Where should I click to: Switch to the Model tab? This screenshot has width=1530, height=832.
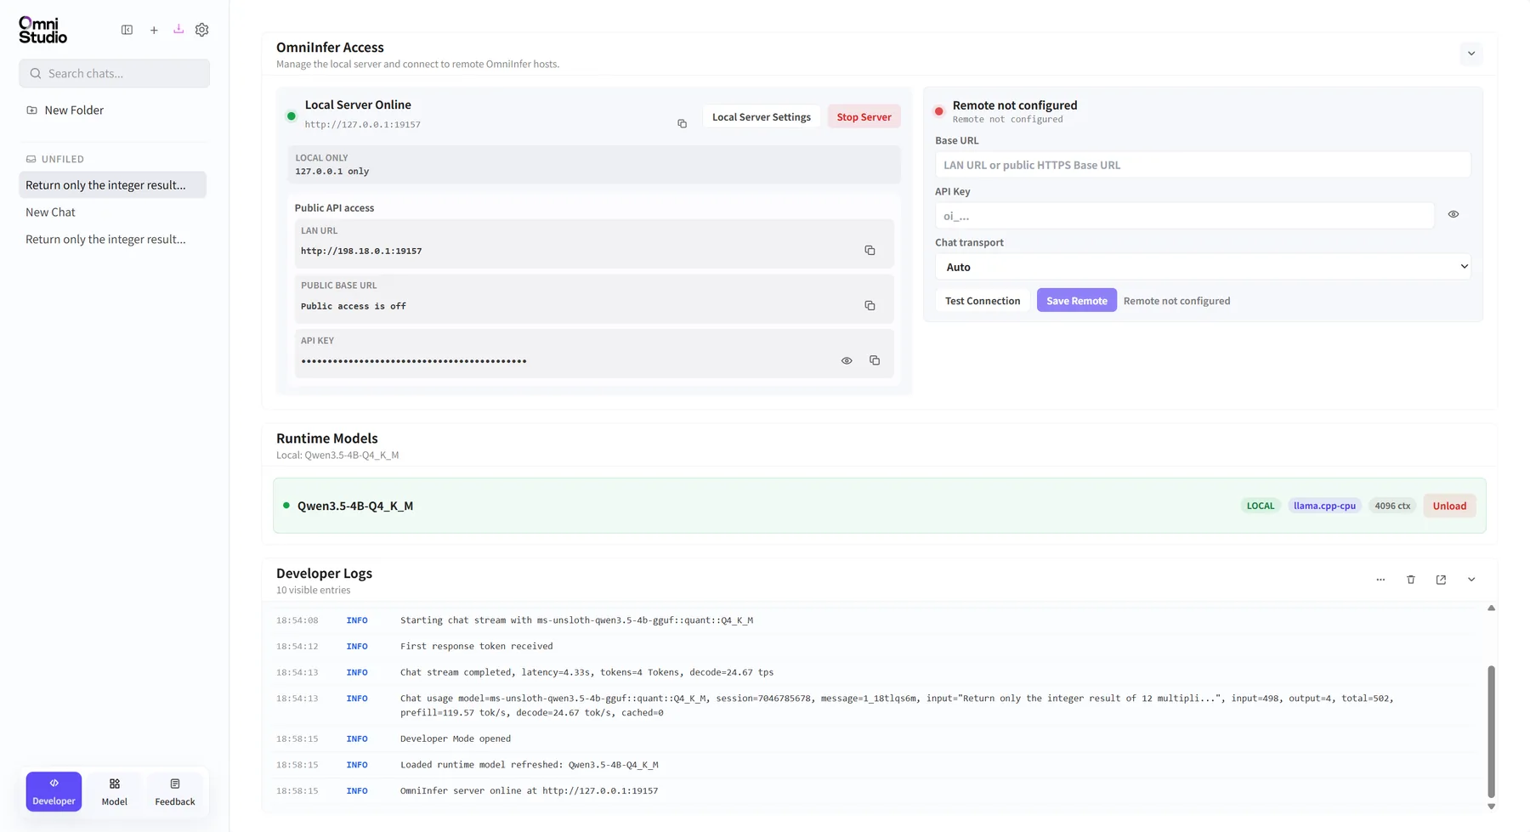[x=114, y=791]
